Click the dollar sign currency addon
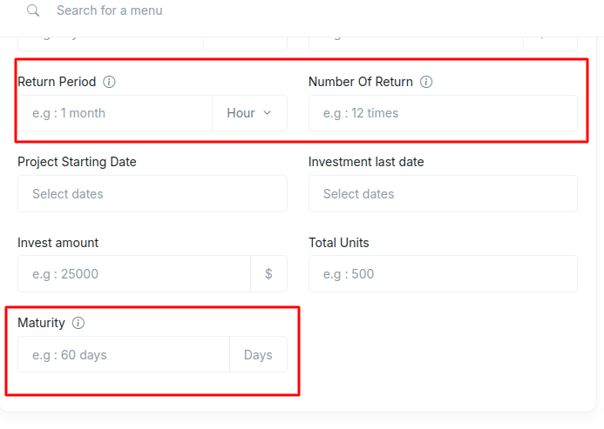 [268, 274]
